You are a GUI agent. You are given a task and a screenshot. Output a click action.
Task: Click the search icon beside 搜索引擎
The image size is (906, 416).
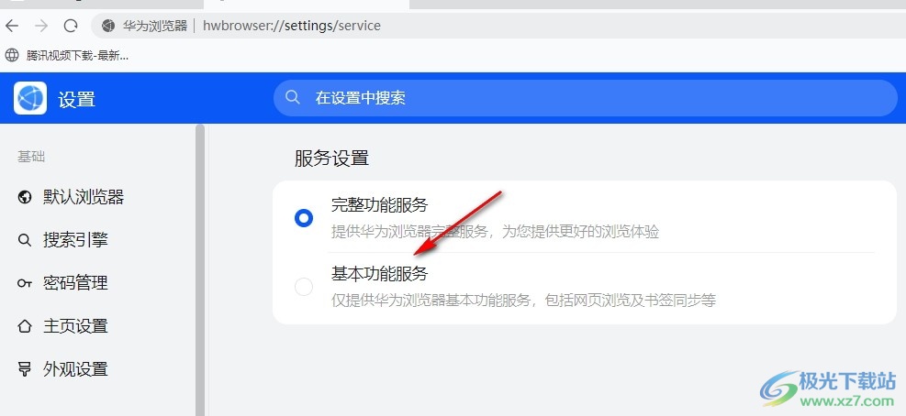[24, 240]
